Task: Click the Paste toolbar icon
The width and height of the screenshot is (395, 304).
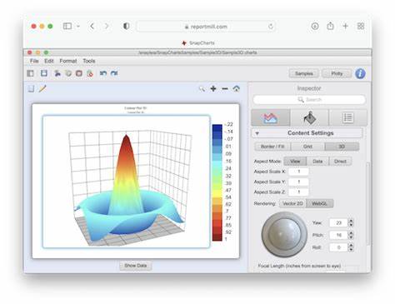Action: (79, 73)
